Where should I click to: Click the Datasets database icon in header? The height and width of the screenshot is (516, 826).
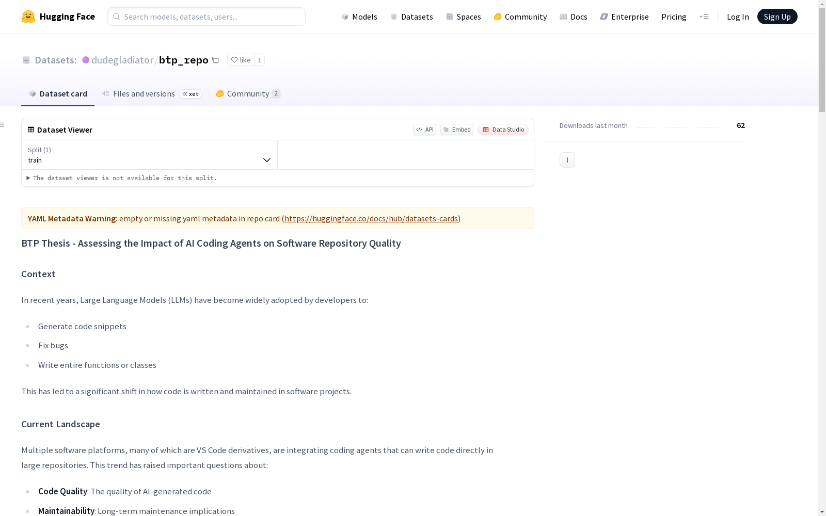click(x=26, y=60)
